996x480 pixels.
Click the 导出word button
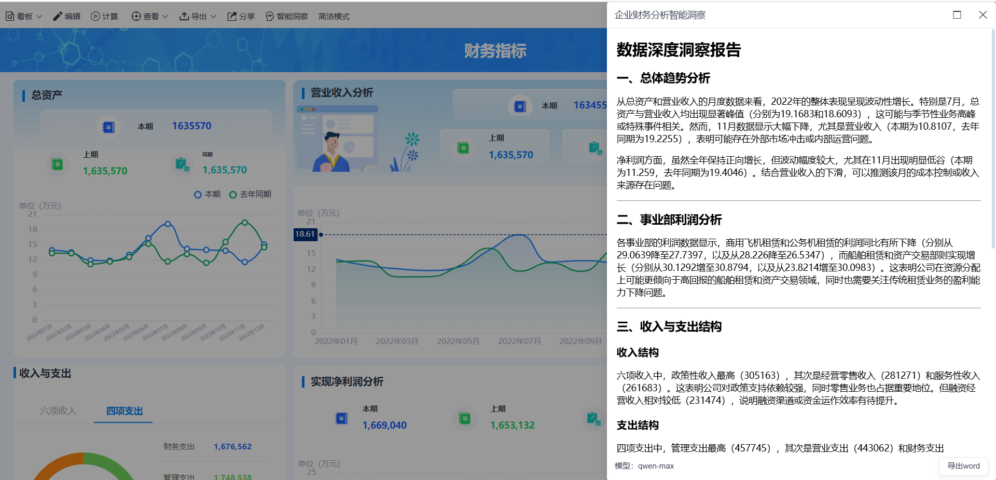click(x=963, y=466)
